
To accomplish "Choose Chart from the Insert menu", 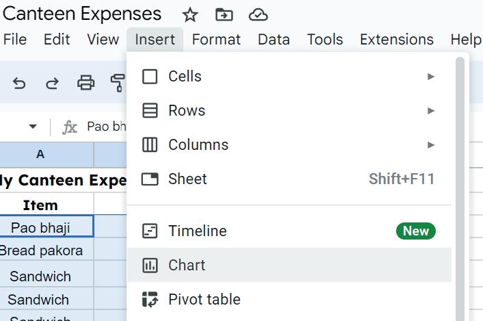I will click(x=187, y=265).
